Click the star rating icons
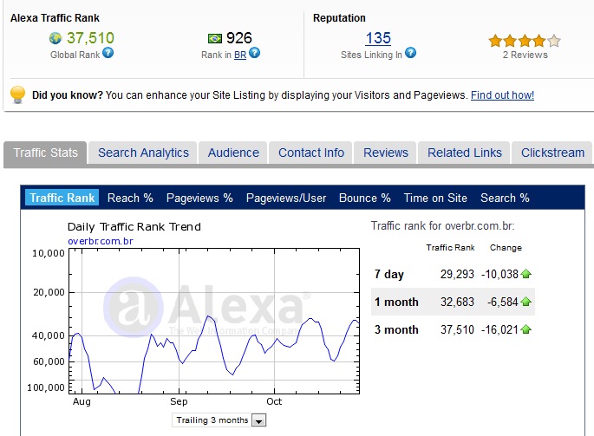The height and width of the screenshot is (436, 594). 525,40
